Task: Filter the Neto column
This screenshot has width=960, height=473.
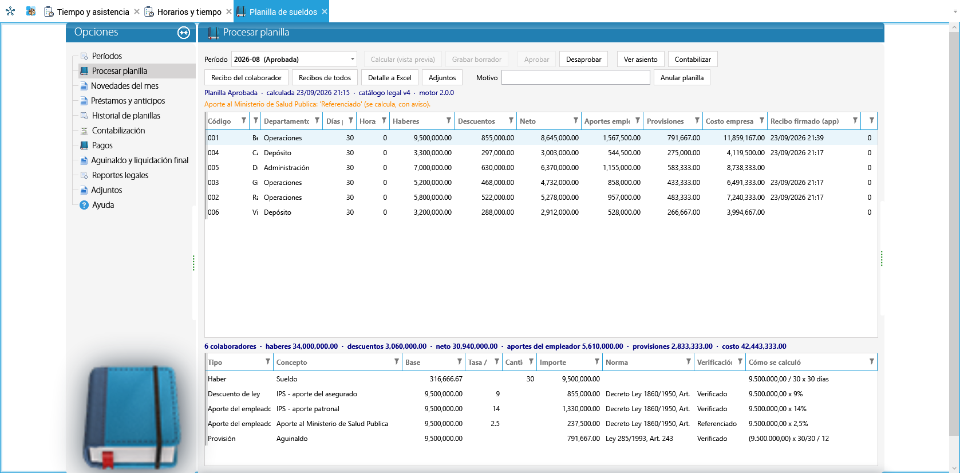Action: (576, 121)
